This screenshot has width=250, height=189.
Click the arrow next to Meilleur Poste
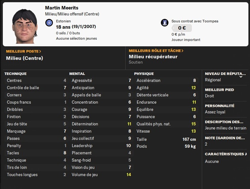tap(40, 52)
